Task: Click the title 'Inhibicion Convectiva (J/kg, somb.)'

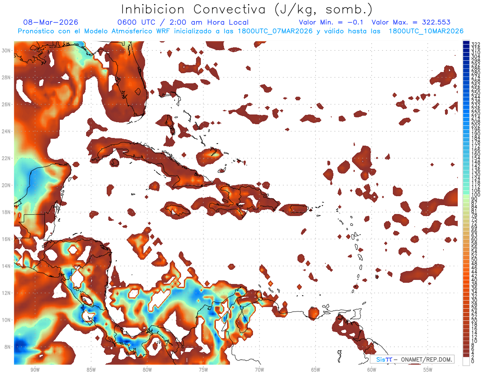Action: pos(247,9)
